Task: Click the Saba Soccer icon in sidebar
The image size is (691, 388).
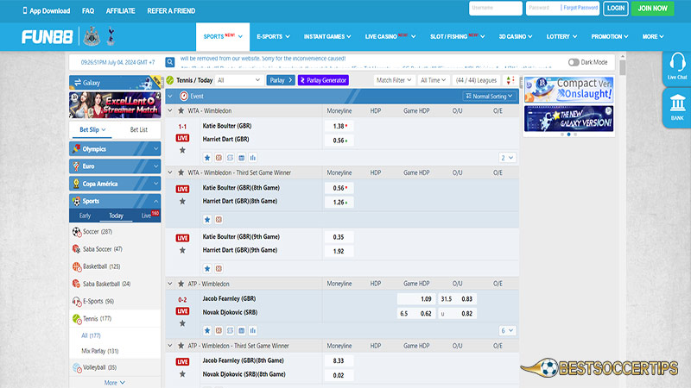Action: 77,249
